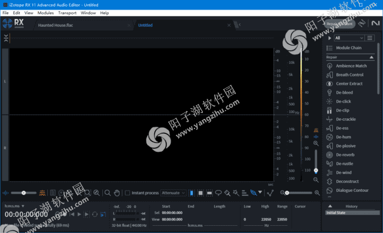The image size is (383, 233).
Task: Select the Harmonics selection tool
Action: pyautogui.click(x=245, y=193)
